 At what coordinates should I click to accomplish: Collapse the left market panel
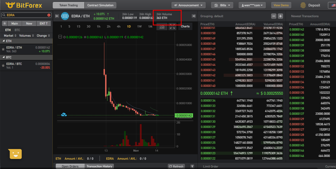(57, 16)
